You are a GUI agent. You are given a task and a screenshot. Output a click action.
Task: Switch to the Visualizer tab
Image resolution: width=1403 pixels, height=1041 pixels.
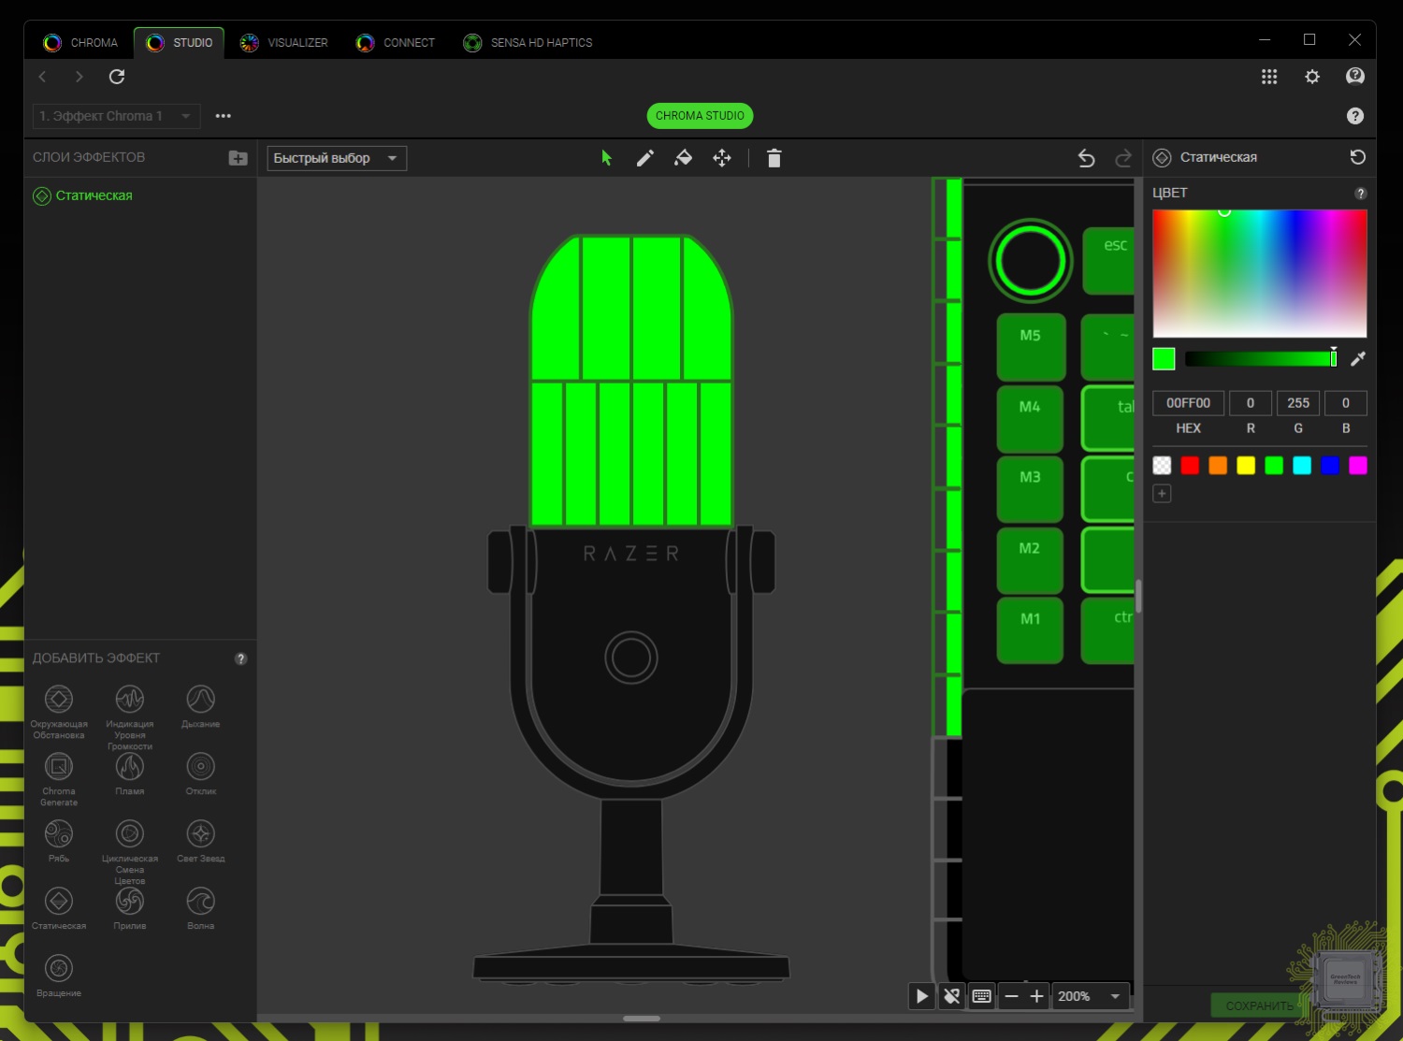pyautogui.click(x=284, y=43)
